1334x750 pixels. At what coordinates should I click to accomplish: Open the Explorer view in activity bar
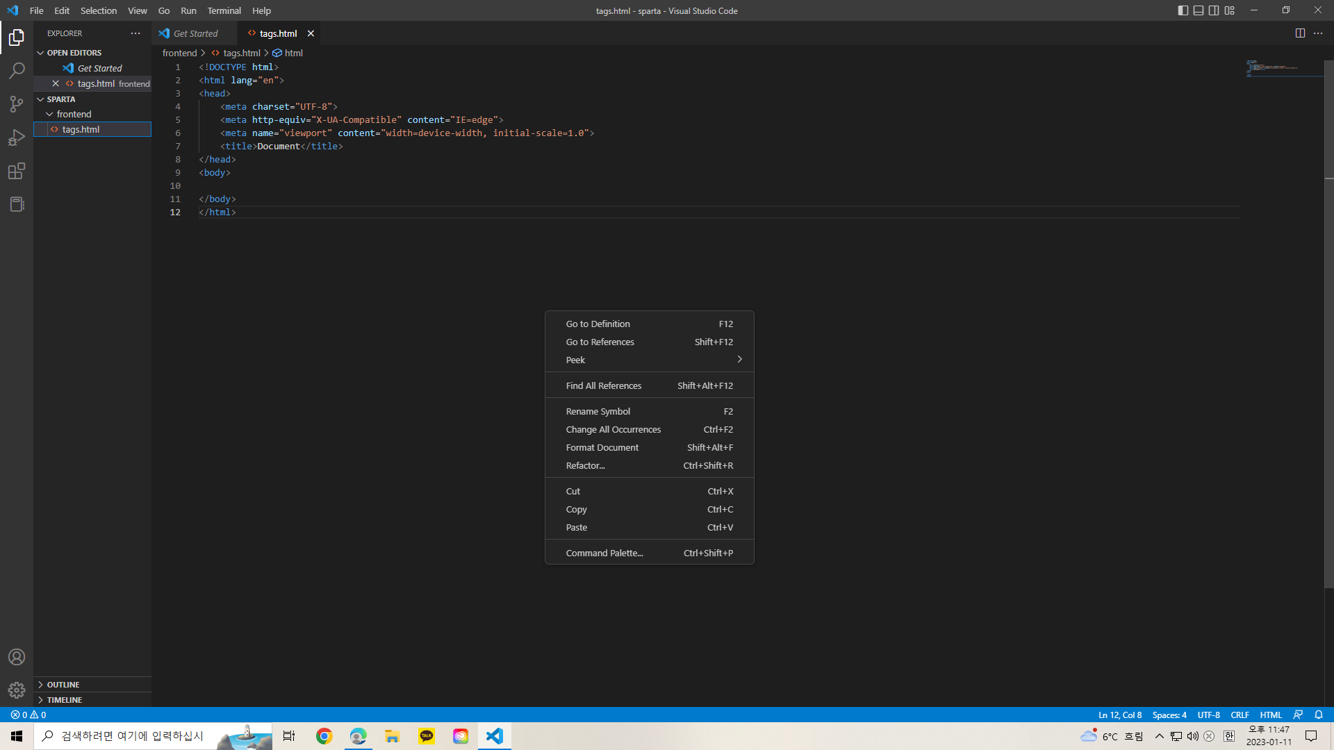17,37
